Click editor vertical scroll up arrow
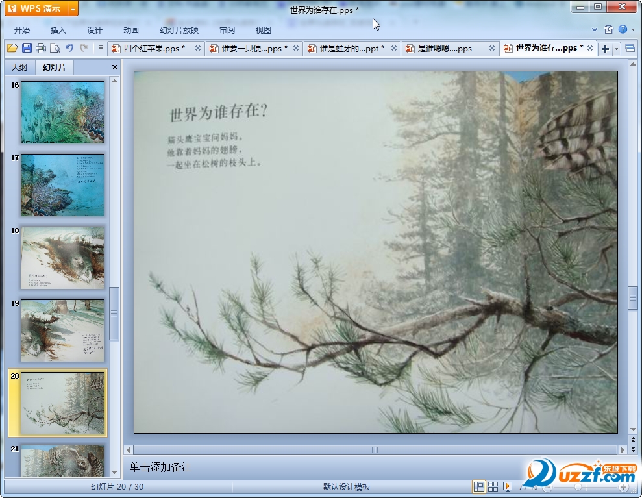Viewport: 642px width, 498px height. point(633,64)
